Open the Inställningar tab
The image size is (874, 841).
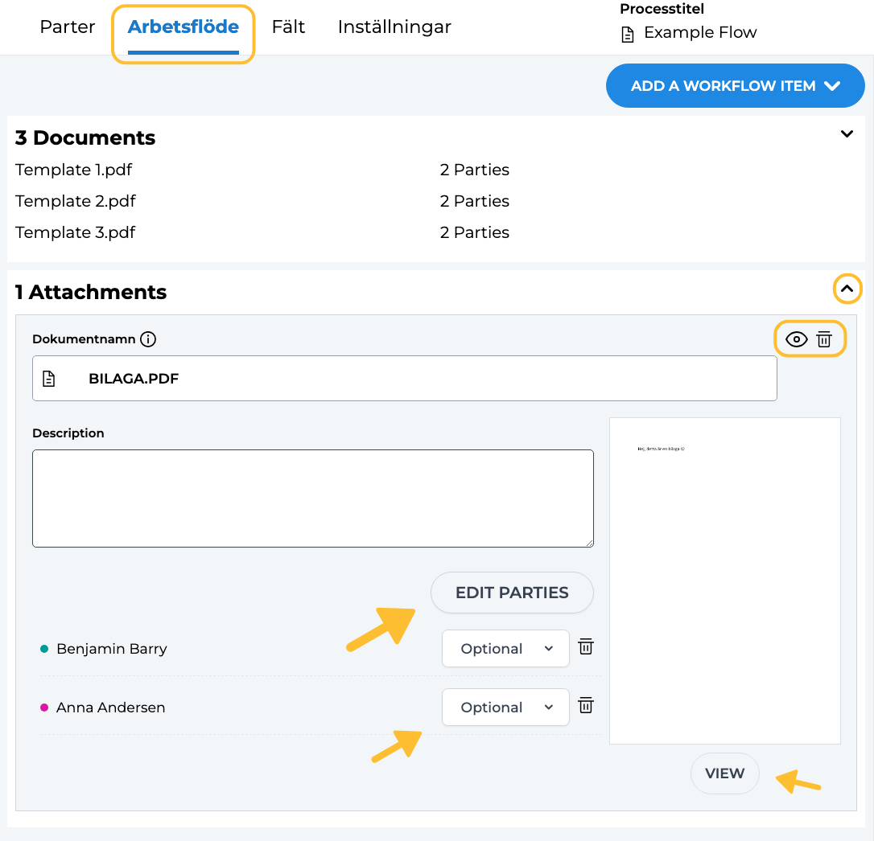(394, 27)
